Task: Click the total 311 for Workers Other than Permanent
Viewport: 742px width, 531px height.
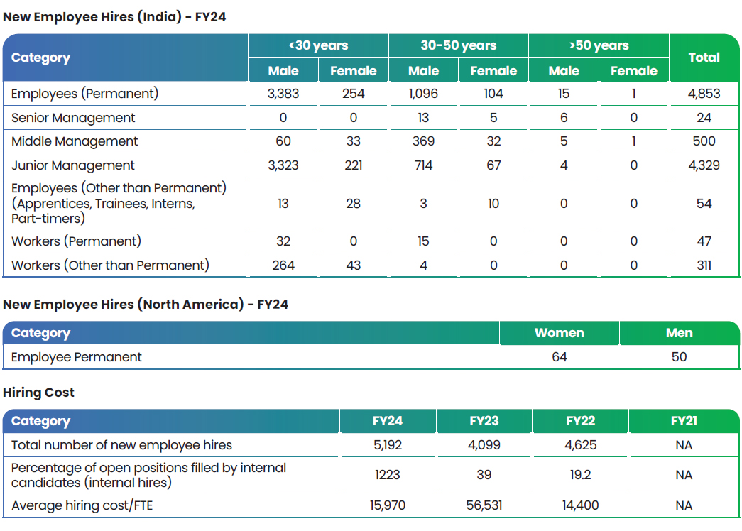Action: click(704, 265)
